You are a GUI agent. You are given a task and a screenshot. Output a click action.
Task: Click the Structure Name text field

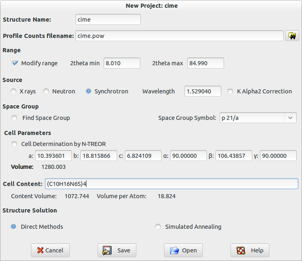[108, 20]
